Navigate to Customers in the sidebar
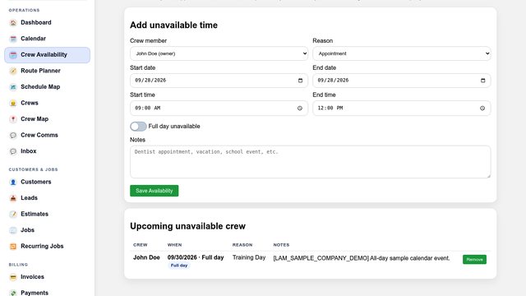526x296 pixels. point(48,182)
